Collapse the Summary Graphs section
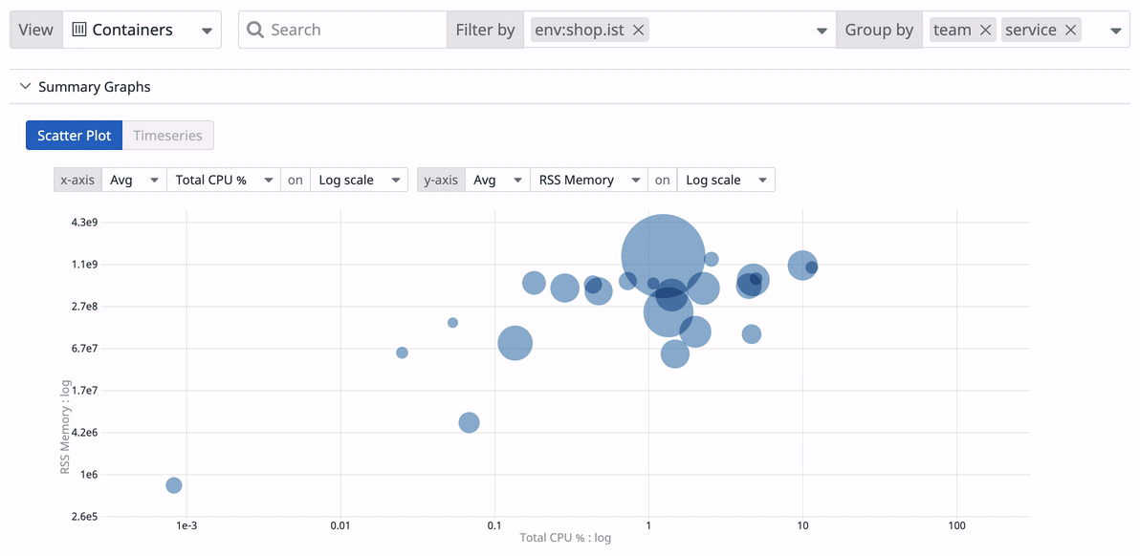Screen dimensions: 1140x556 tap(25, 86)
